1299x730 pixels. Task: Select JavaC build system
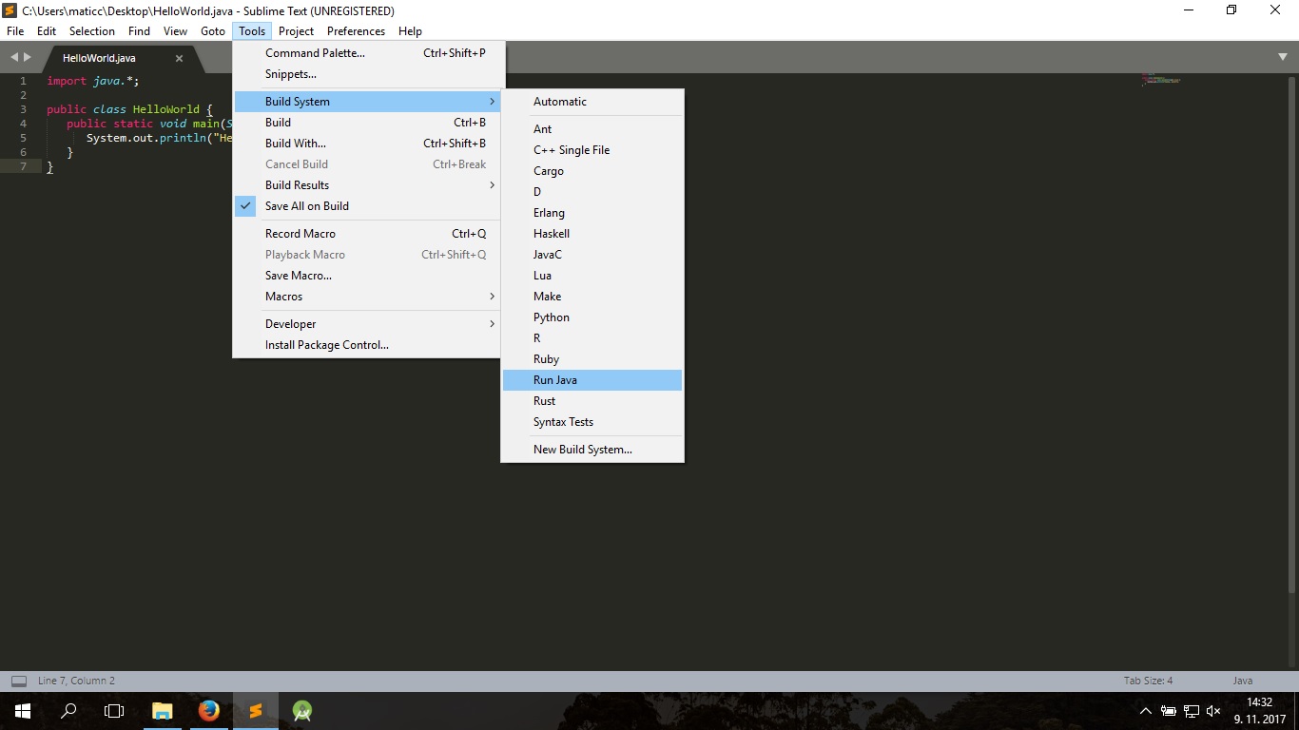coord(592,255)
